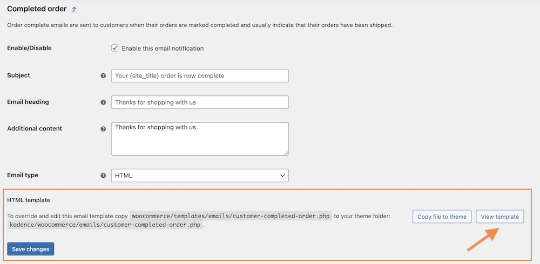The height and width of the screenshot is (264, 540).
Task: Click the 'Enable this email notification' label text
Action: (163, 48)
